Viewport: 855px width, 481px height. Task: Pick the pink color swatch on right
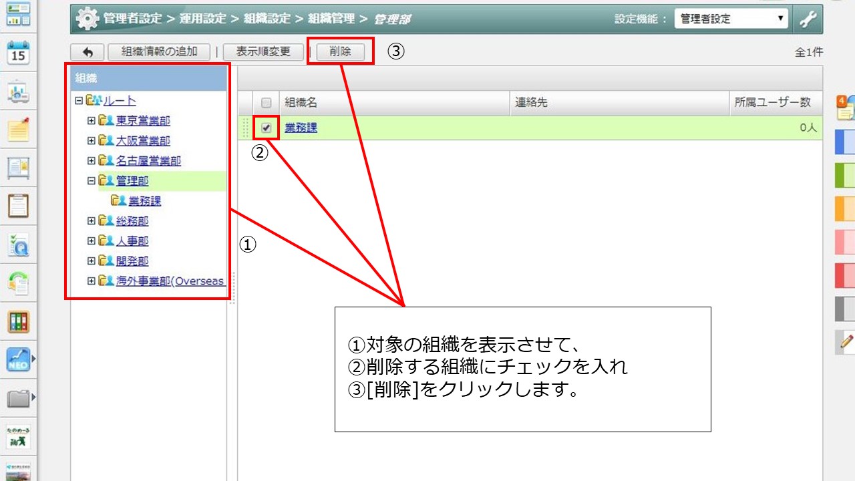(845, 242)
